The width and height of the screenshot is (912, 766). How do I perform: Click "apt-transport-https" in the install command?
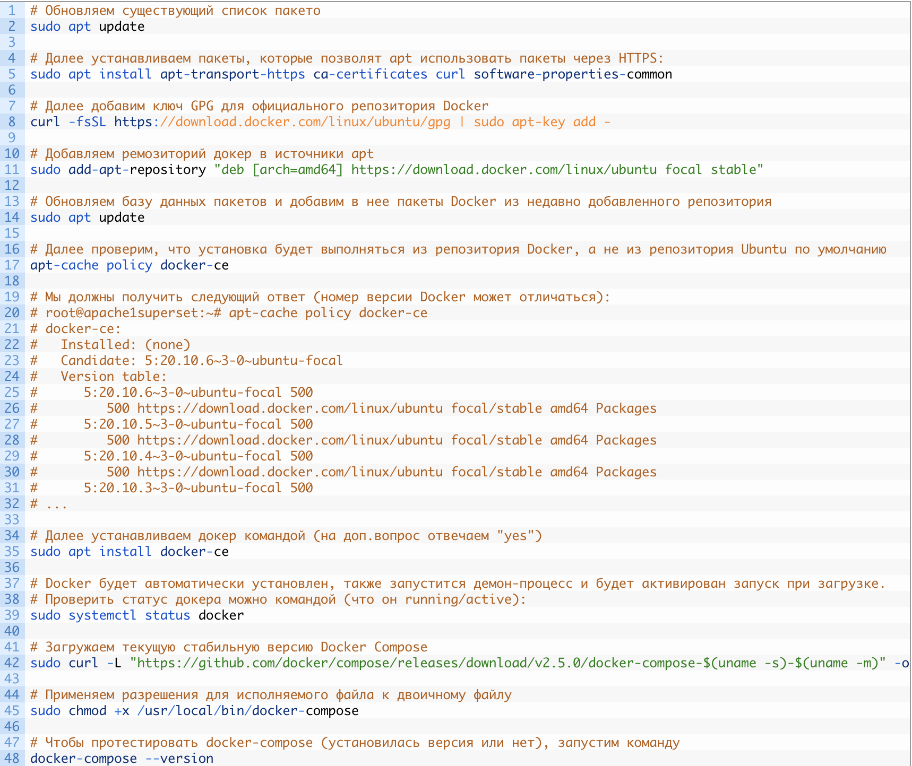click(233, 74)
